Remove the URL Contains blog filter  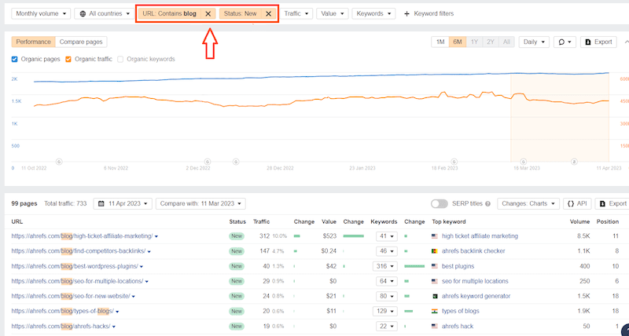click(208, 13)
